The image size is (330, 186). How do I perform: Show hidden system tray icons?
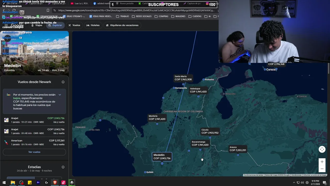[x=294, y=183]
